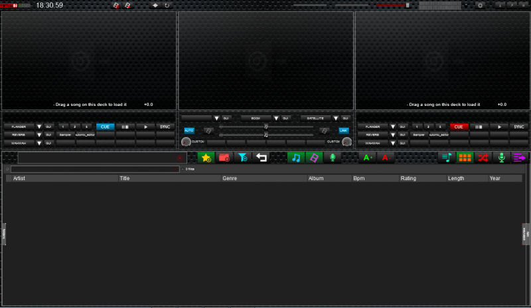Open right deck WAHWAH effect dropdown arrow
Viewport: 531px width, 308px height.
tap(393, 143)
